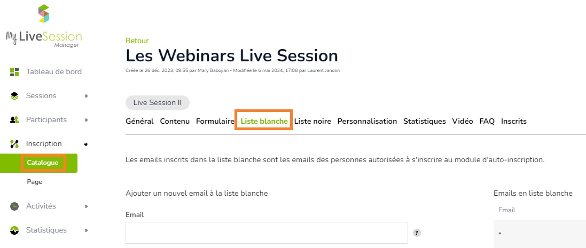586x248 pixels.
Task: Click the Statistiques pulse icon
Action: pyautogui.click(x=14, y=230)
